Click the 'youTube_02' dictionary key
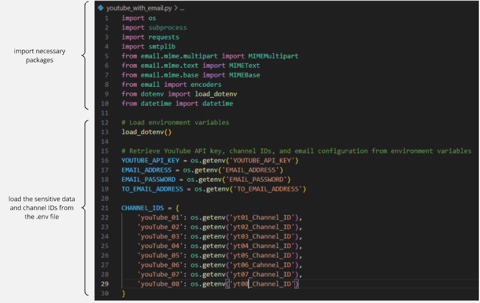Screen dimensions: 480x303 tap(160, 227)
